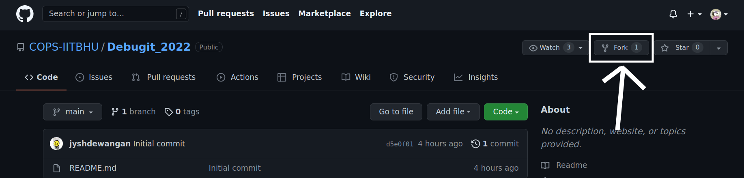Open the Initial commit message beside jyshdewangan
Screen dimensions: 744x178
159,144
